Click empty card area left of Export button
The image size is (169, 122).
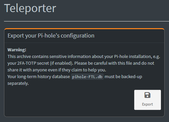(69, 100)
